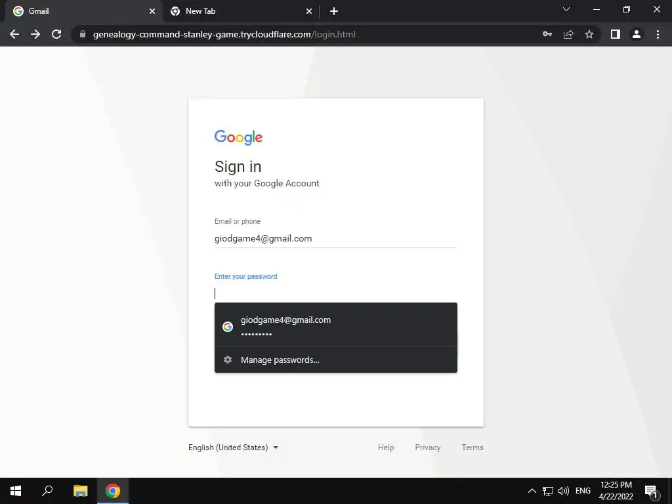
Task: Restore down the Chrome window
Action: (627, 9)
